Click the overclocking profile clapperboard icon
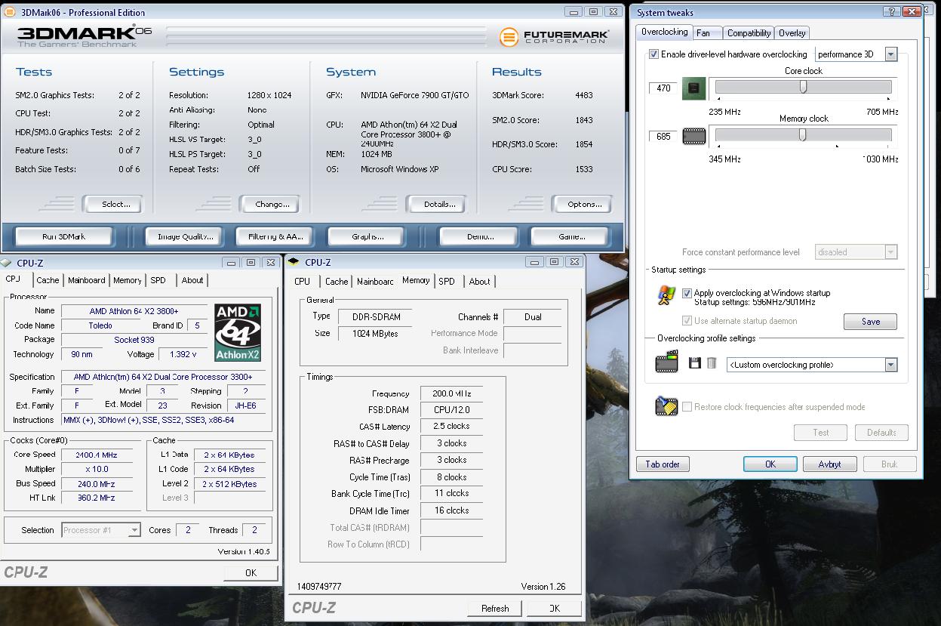The height and width of the screenshot is (626, 941). [x=666, y=362]
